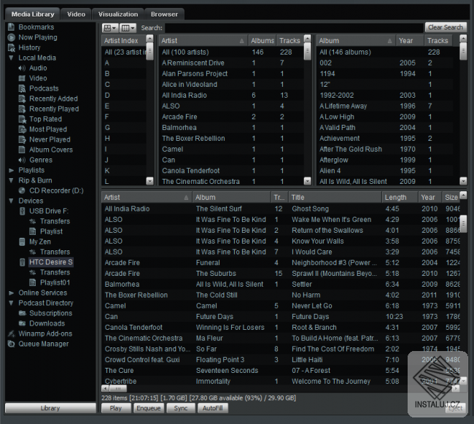Click Playlist icon under USB Drive F:

tap(33, 231)
